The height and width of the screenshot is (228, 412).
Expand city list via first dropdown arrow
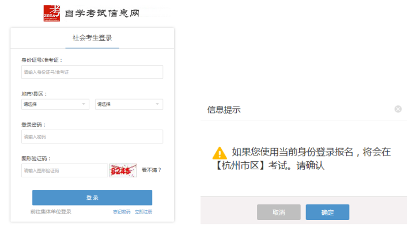coord(84,104)
